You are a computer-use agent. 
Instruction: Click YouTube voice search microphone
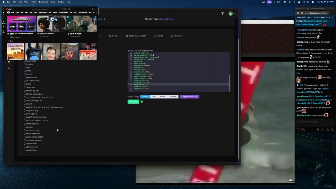pos(69,9)
